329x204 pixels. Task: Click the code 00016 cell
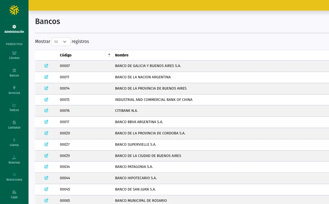pos(65,111)
